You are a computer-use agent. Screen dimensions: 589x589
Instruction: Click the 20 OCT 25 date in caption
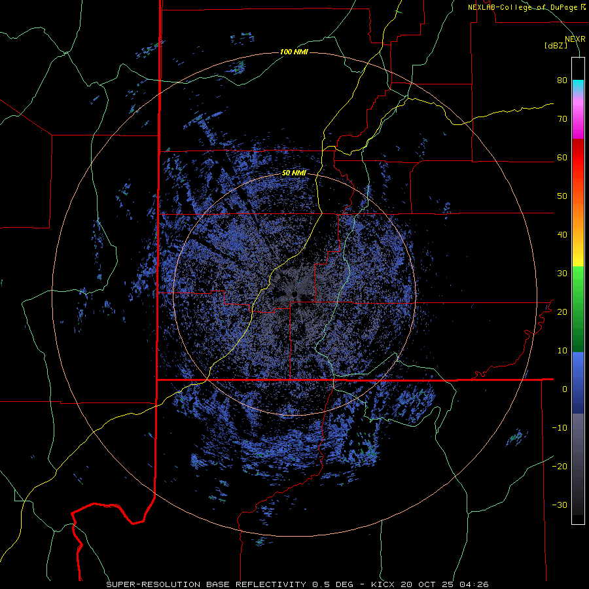point(428,584)
